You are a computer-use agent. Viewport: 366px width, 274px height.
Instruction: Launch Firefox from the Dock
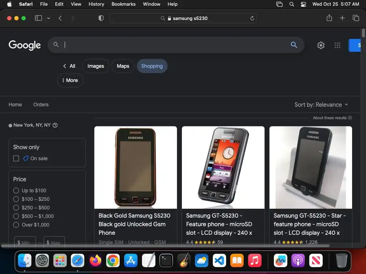(95, 260)
